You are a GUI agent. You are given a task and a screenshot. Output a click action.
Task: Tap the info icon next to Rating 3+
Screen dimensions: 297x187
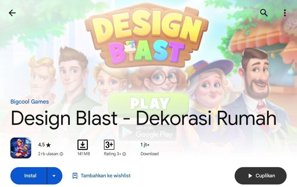pyautogui.click(x=124, y=154)
